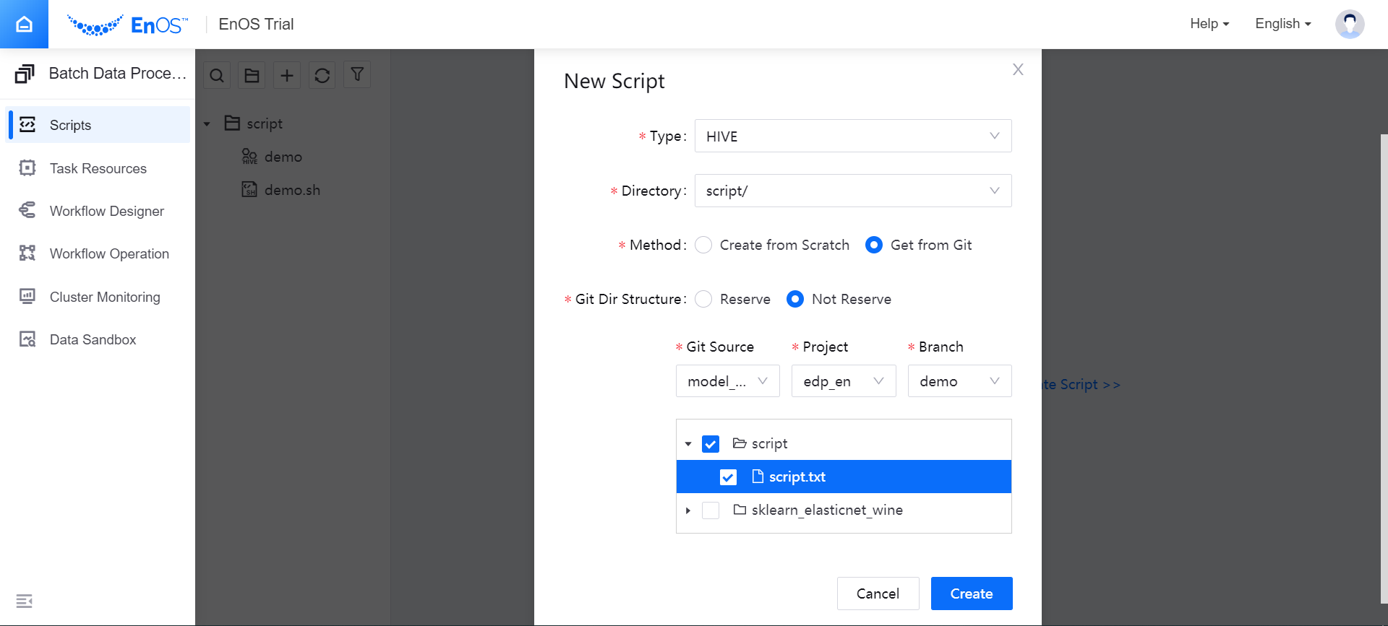Viewport: 1388px width, 626px height.
Task: Collapse the sidebar using bottom-left menu icon
Action: coord(24,601)
